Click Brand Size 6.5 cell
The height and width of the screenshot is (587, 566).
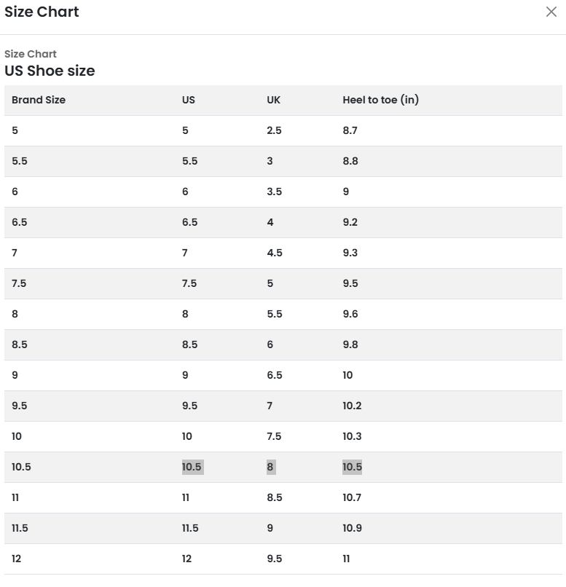tap(20, 222)
